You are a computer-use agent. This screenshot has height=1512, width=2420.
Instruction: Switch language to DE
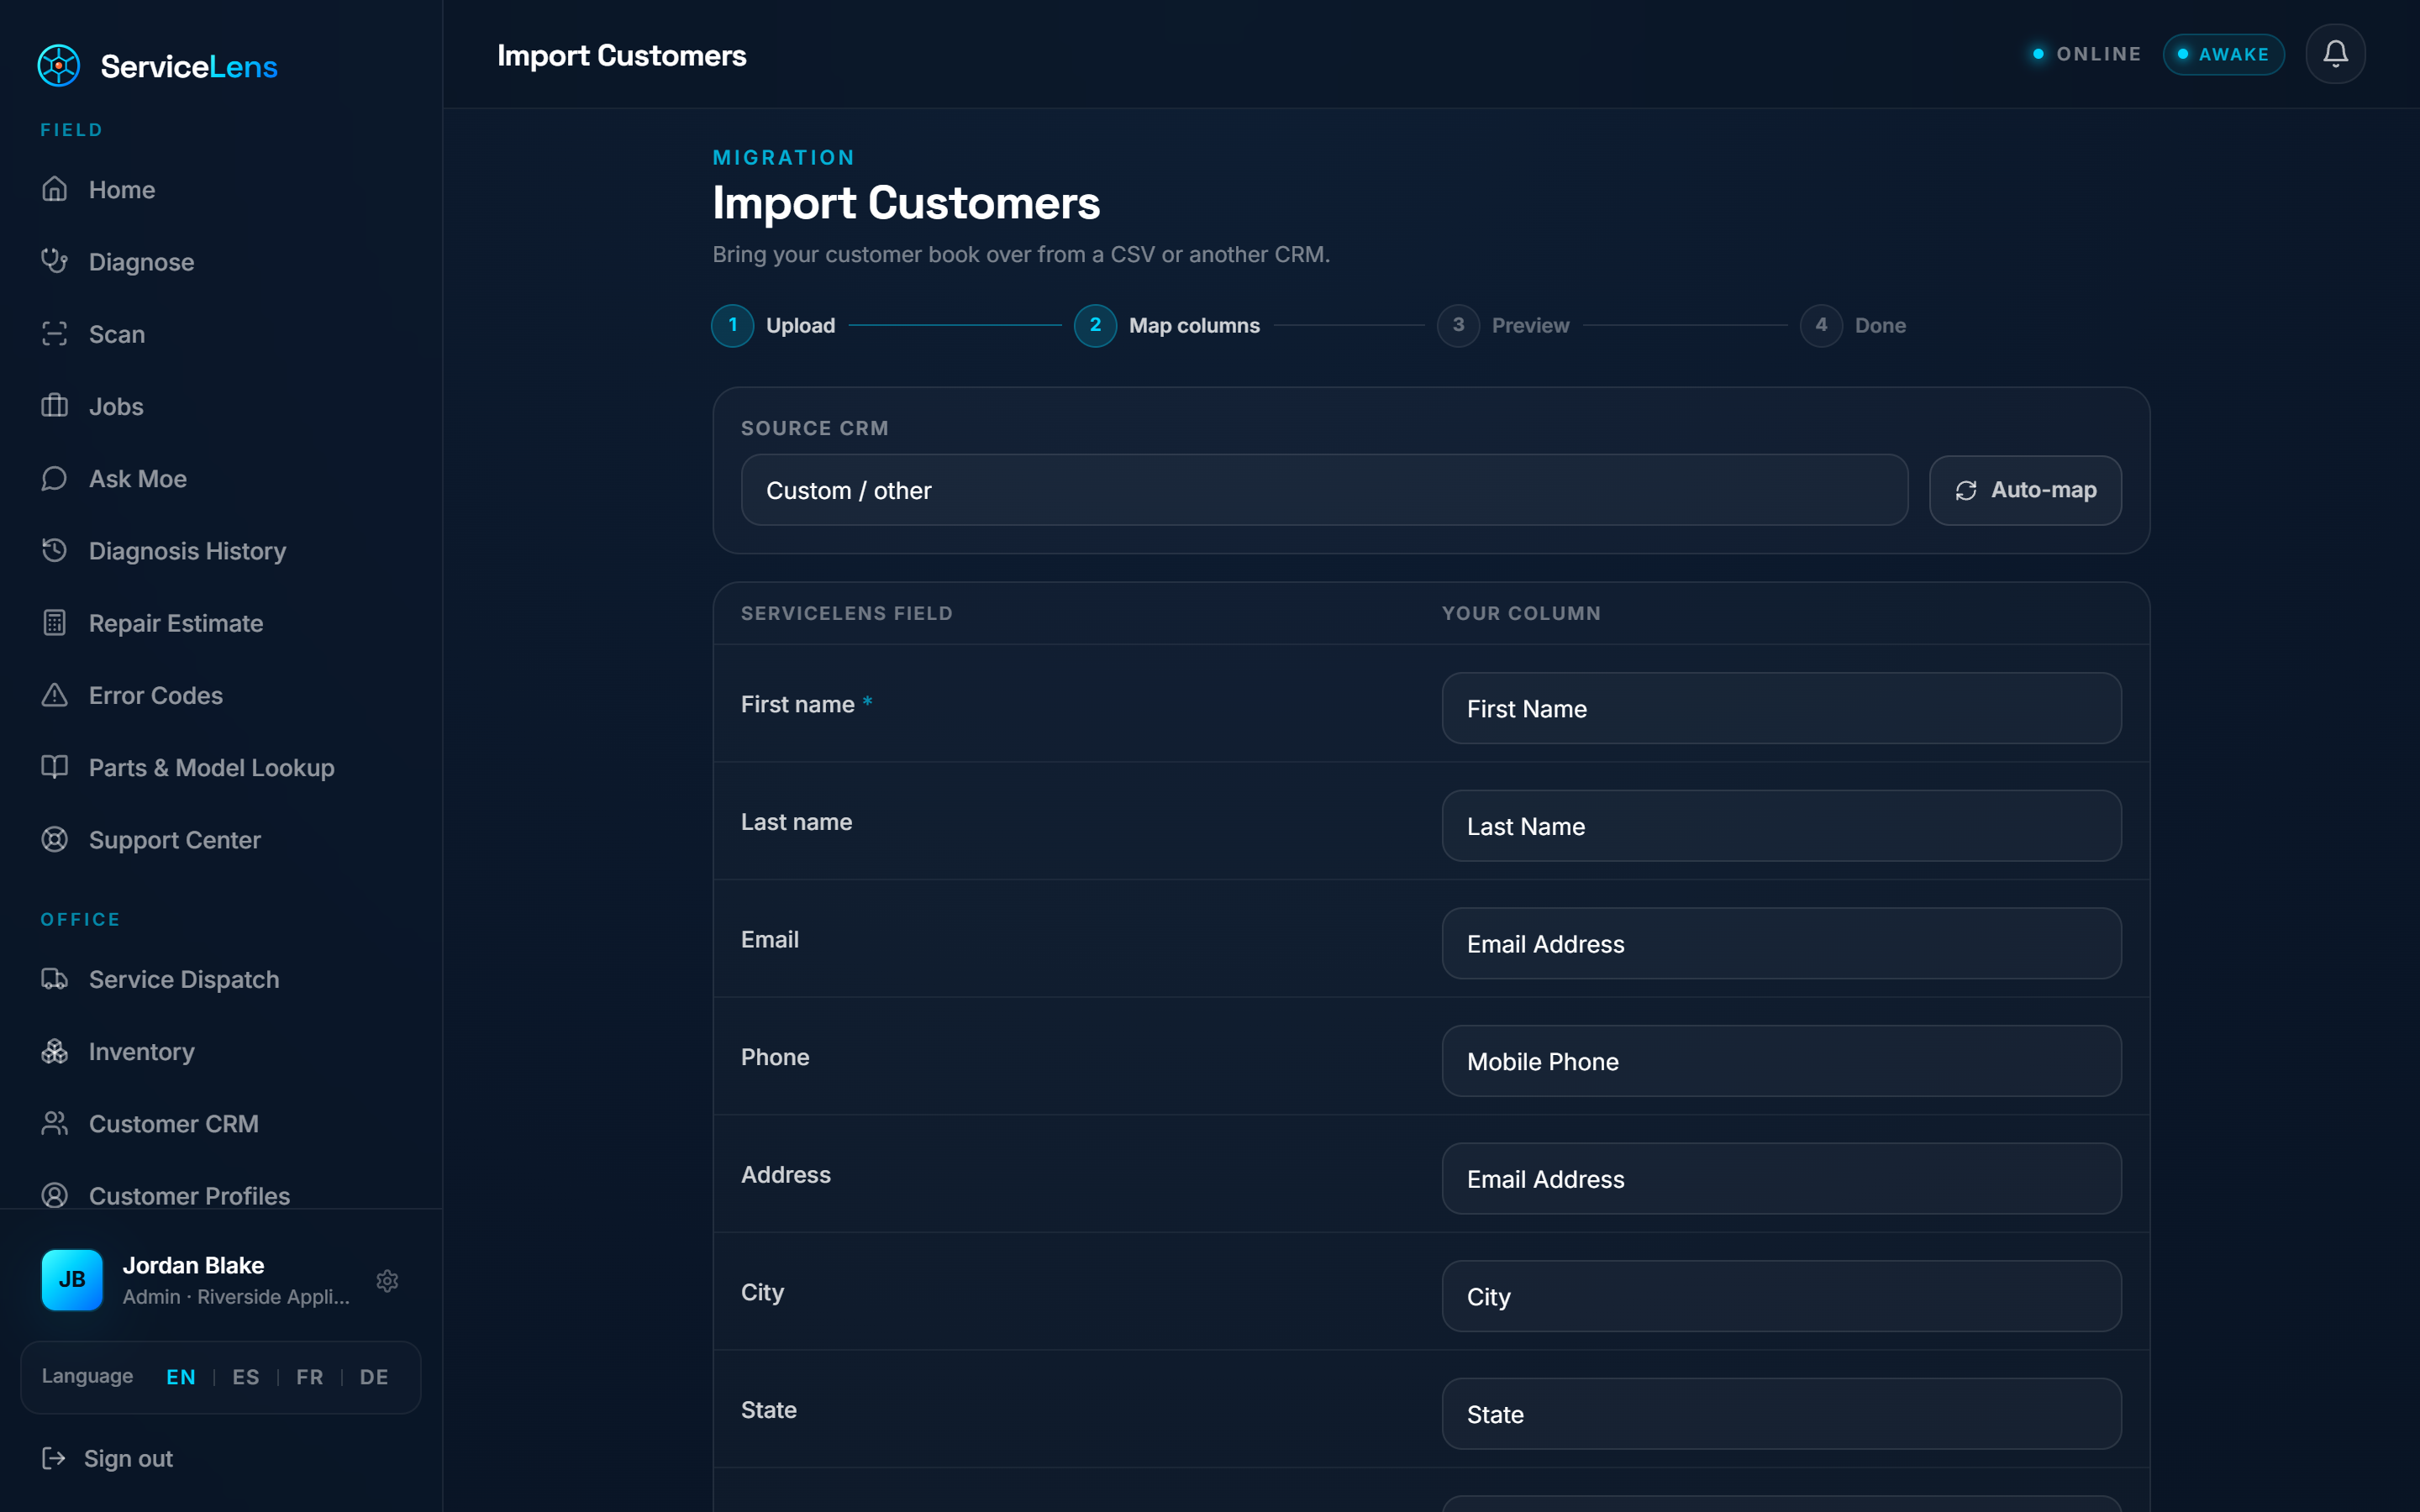374,1377
